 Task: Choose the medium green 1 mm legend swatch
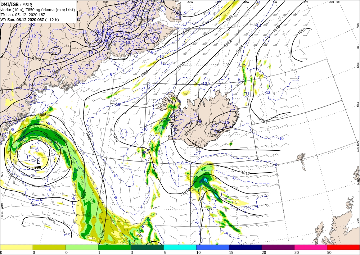pos(114,247)
